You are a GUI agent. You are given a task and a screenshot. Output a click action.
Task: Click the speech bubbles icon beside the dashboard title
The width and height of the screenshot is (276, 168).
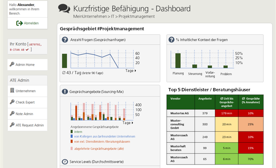(x=64, y=8)
